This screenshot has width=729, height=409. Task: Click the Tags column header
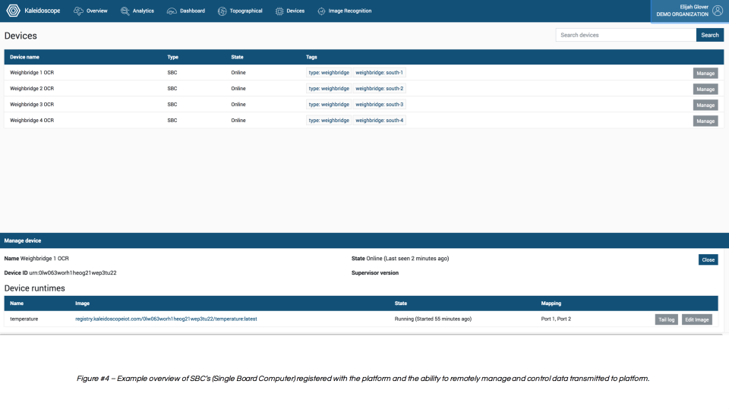click(311, 57)
